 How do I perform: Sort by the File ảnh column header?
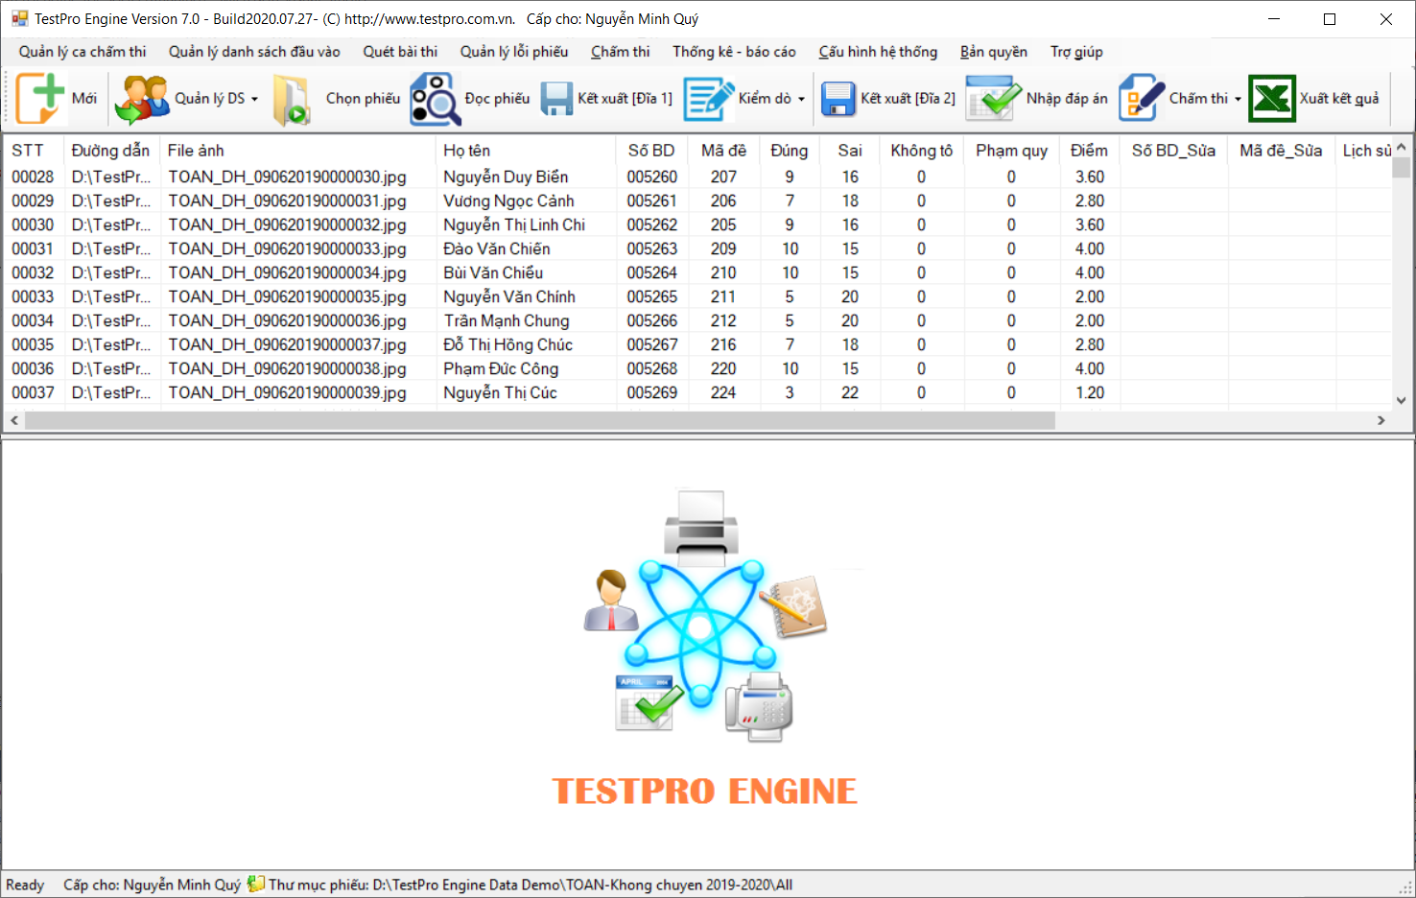coord(298,151)
